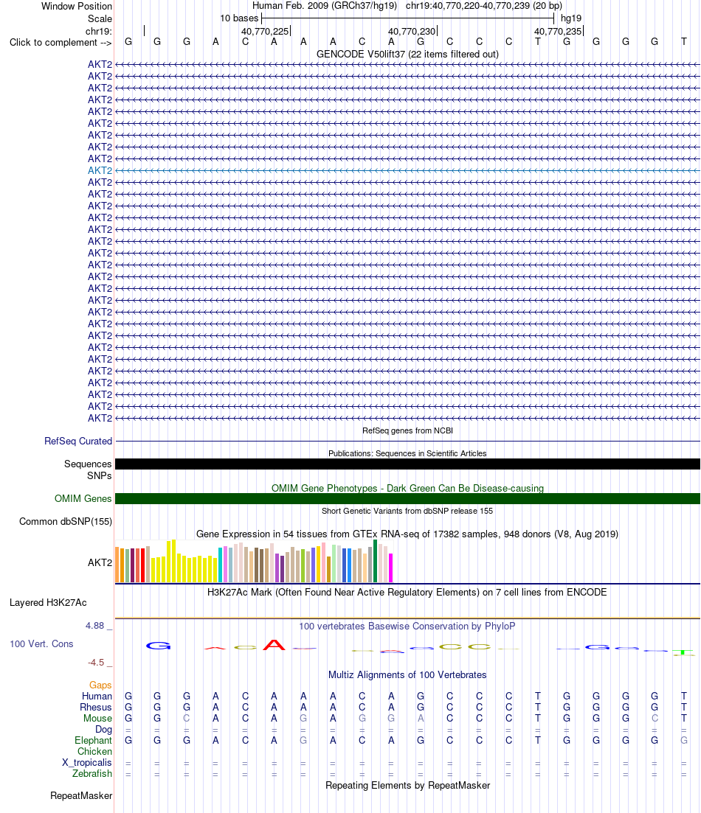
Task: Click the first orange bar in GTEx chart
Action: coord(117,565)
